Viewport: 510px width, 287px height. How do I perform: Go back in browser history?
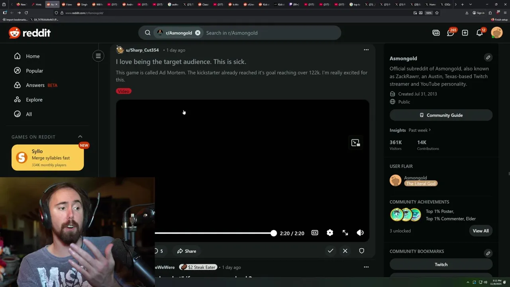11,13
